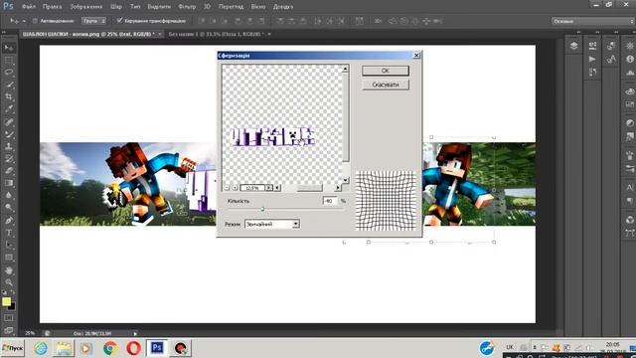Screen dimensions: 636x358
Task: Switch to Photoshop in the taskbar
Action: pyautogui.click(x=157, y=348)
